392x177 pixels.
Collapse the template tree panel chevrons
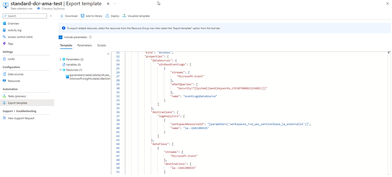(108, 54)
